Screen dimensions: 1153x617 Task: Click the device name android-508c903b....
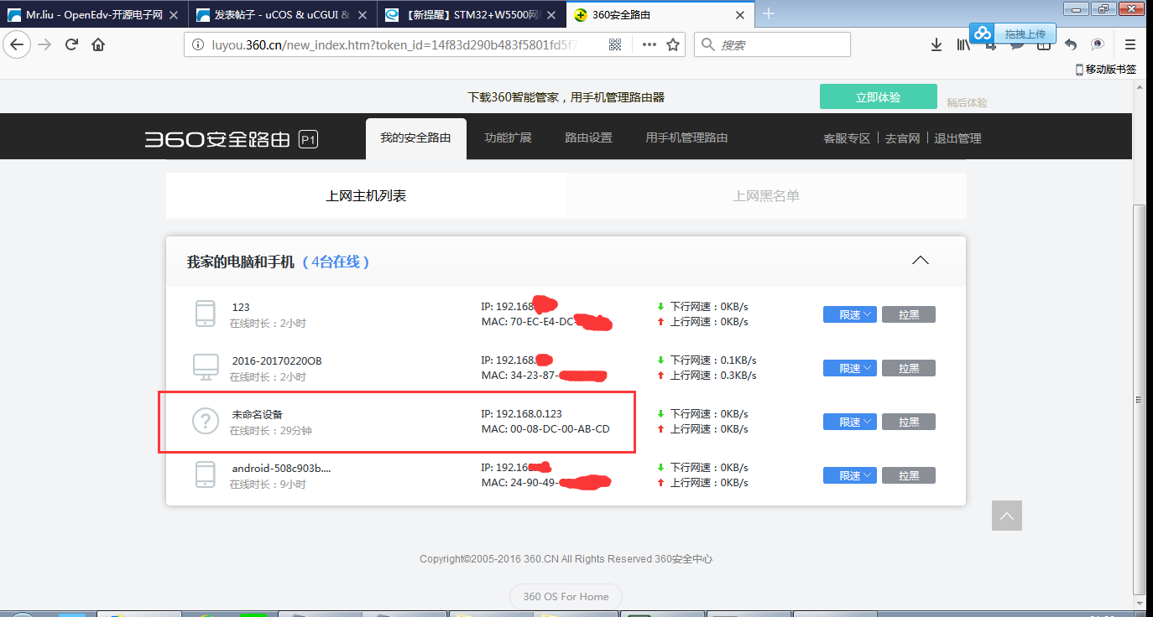coord(281,468)
